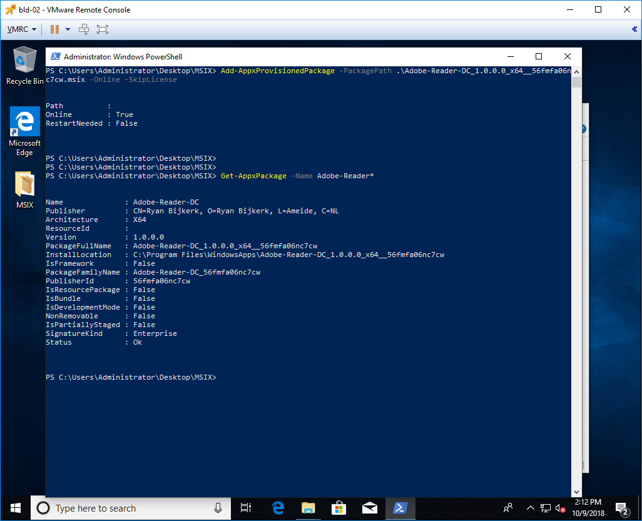This screenshot has width=642, height=521.
Task: Maximize the PowerShell window
Action: (x=539, y=56)
